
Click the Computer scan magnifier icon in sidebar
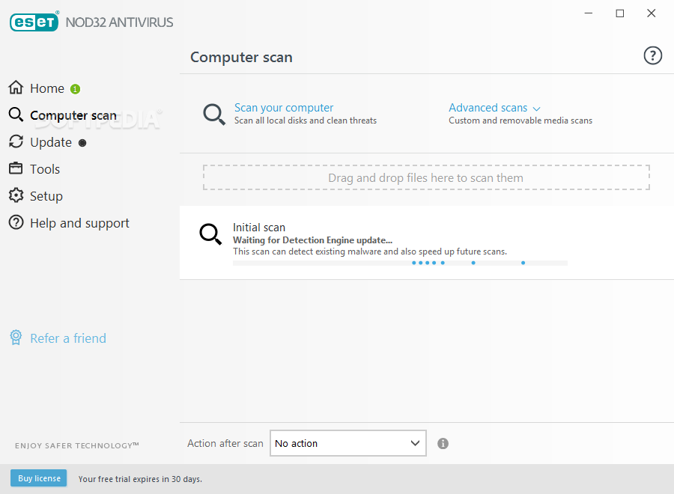16,115
